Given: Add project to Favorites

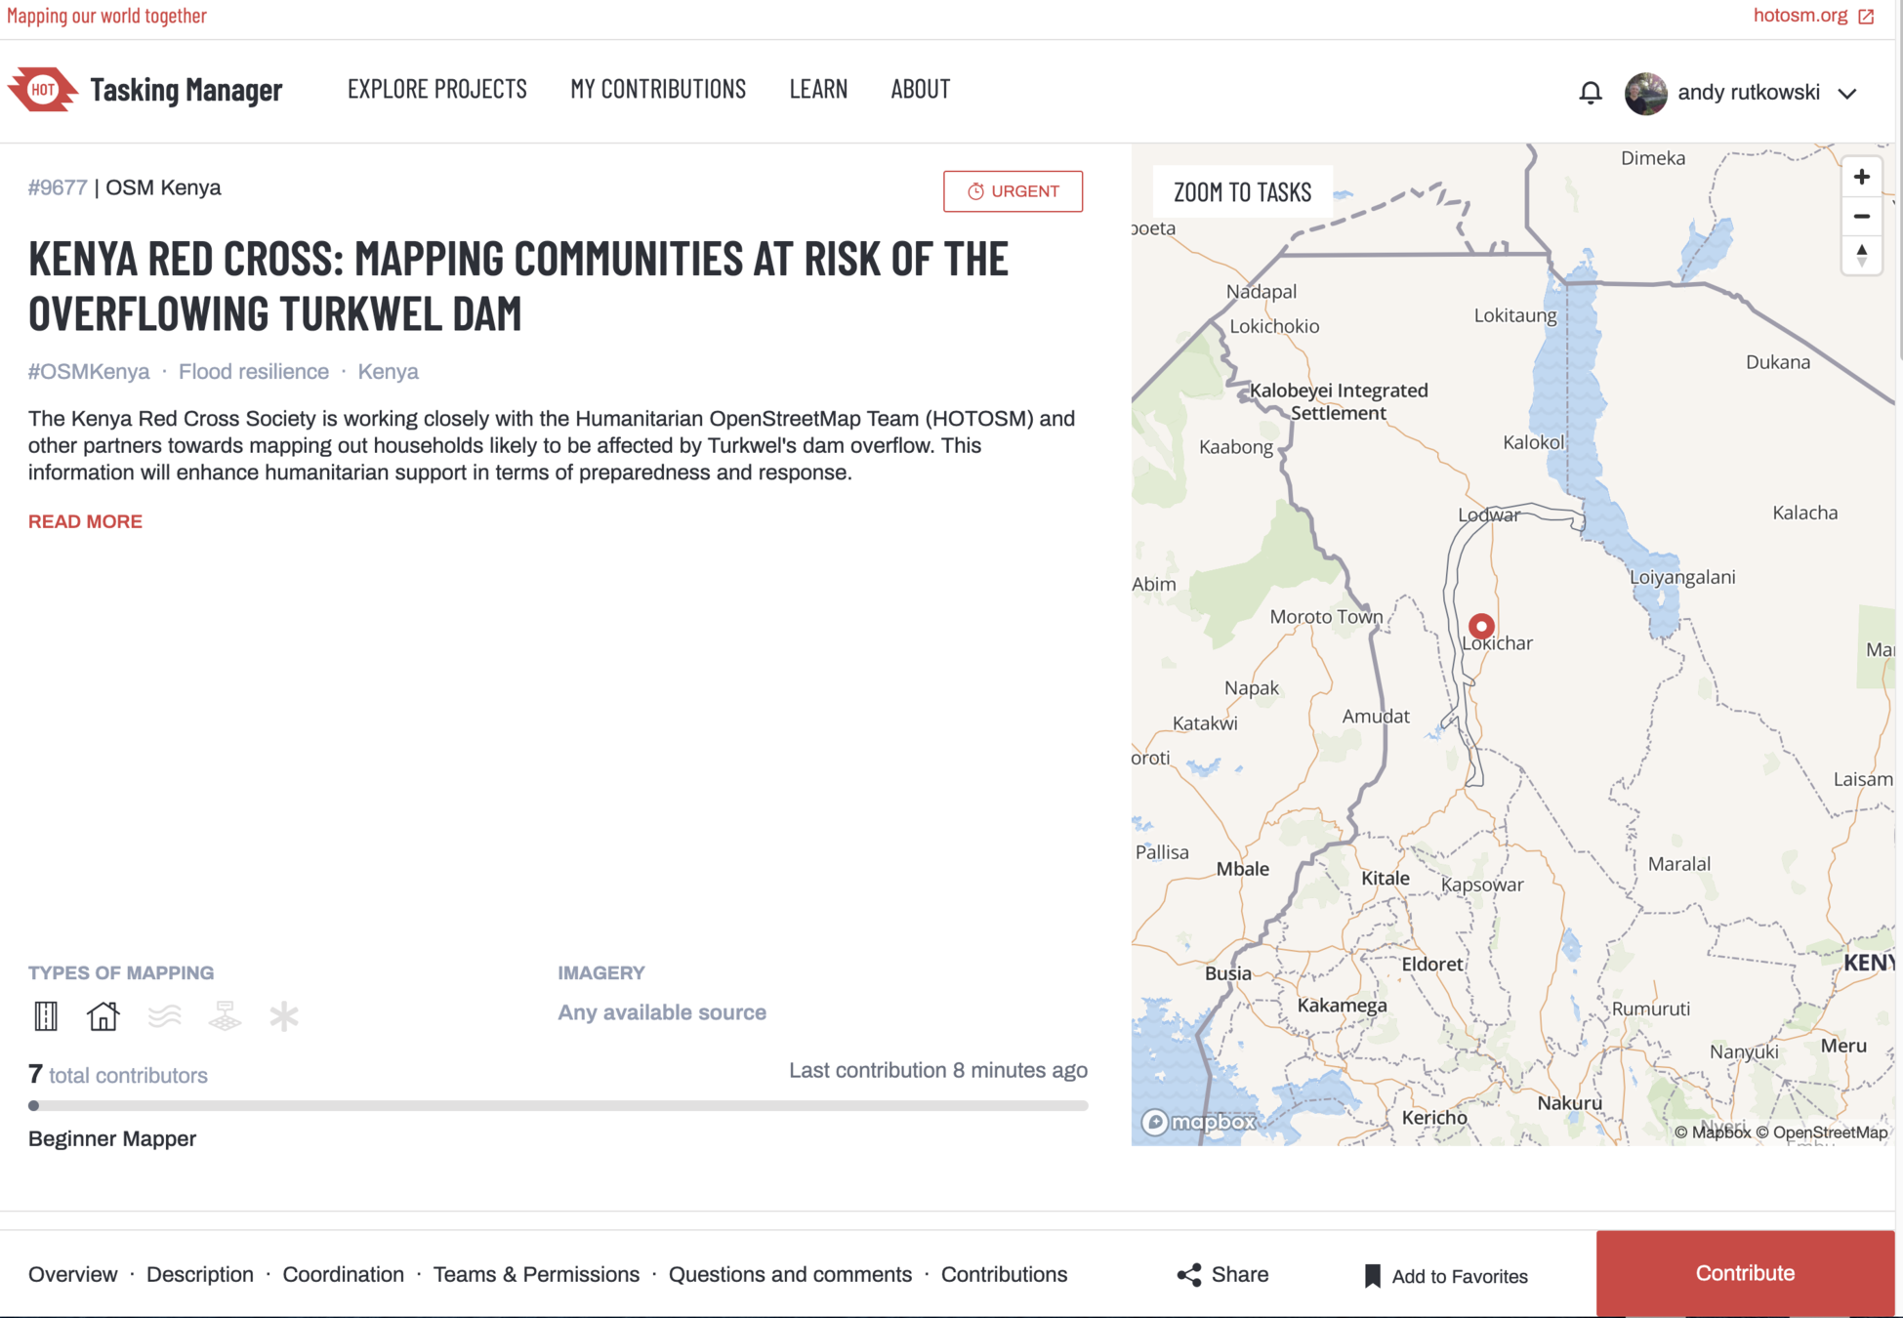Looking at the screenshot, I should pos(1445,1276).
